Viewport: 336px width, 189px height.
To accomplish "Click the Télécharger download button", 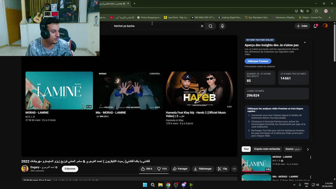I will coord(203,169).
